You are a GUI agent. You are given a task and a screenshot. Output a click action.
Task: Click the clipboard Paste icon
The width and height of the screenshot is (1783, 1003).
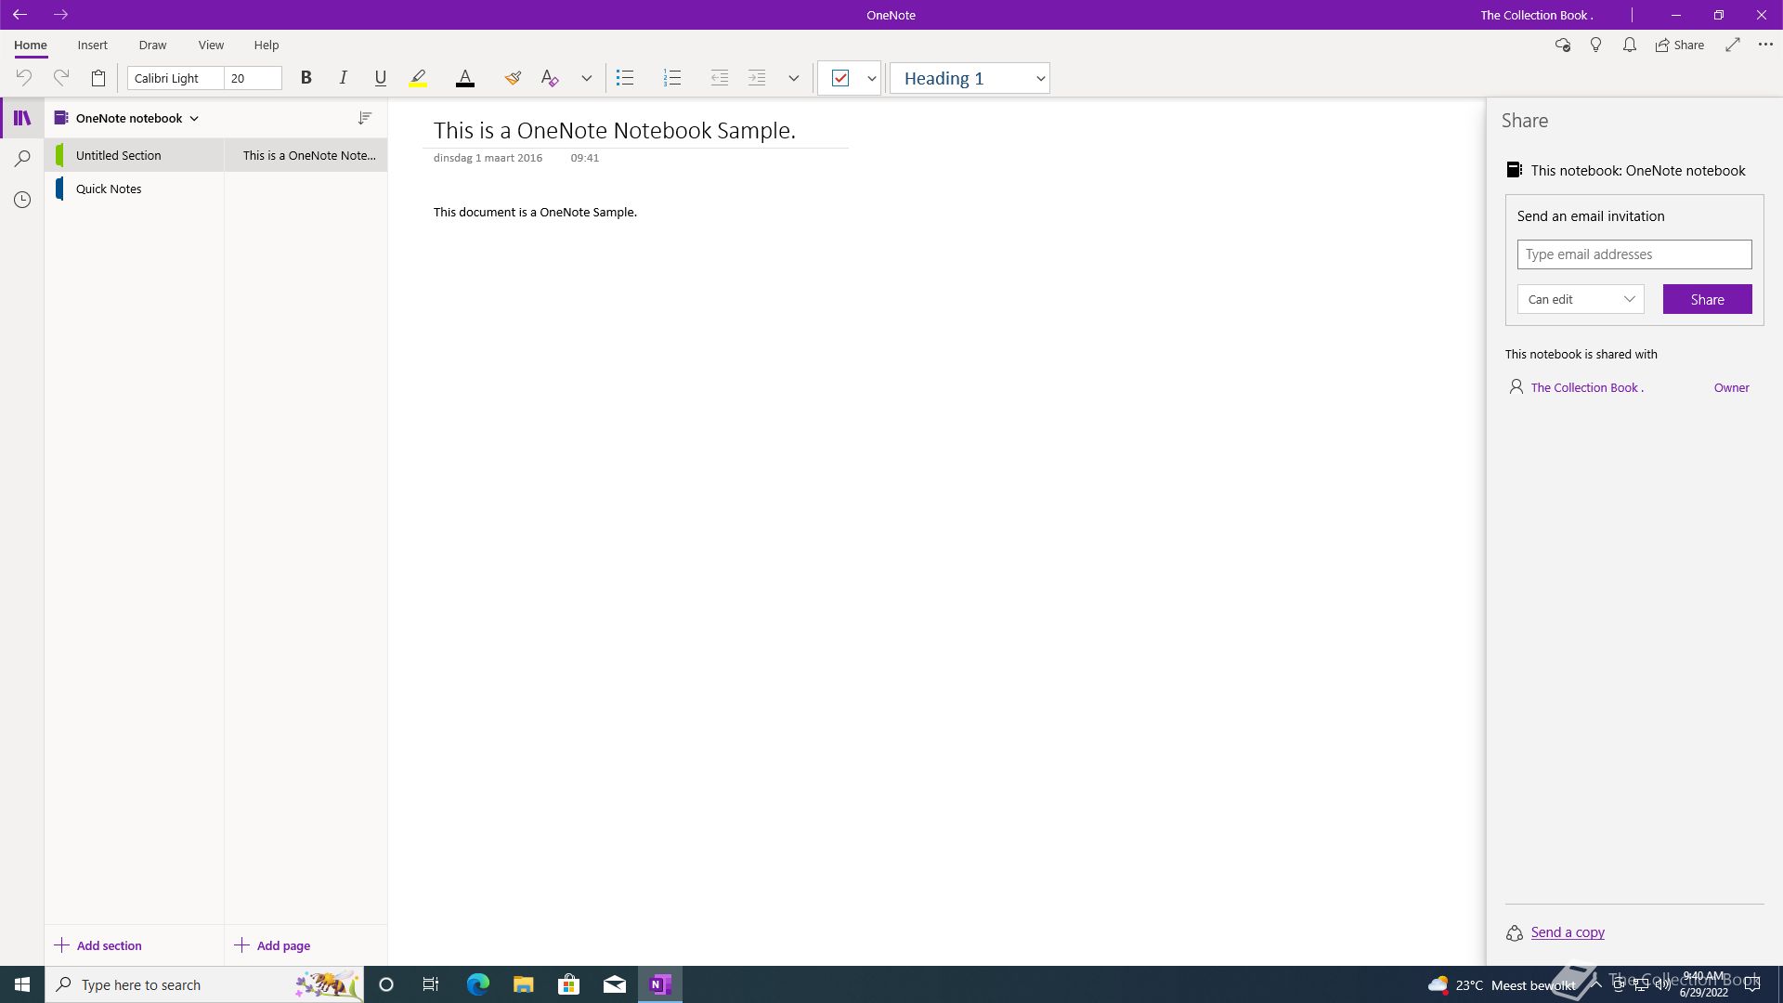coord(98,78)
